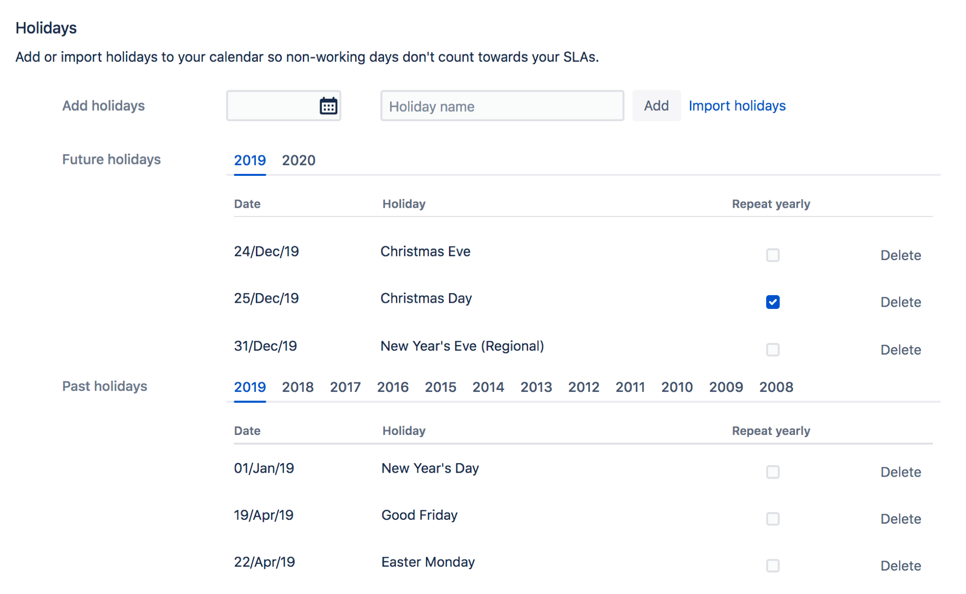The image size is (966, 594).
Task: Toggle repeat yearly for Good Friday
Action: (x=772, y=519)
